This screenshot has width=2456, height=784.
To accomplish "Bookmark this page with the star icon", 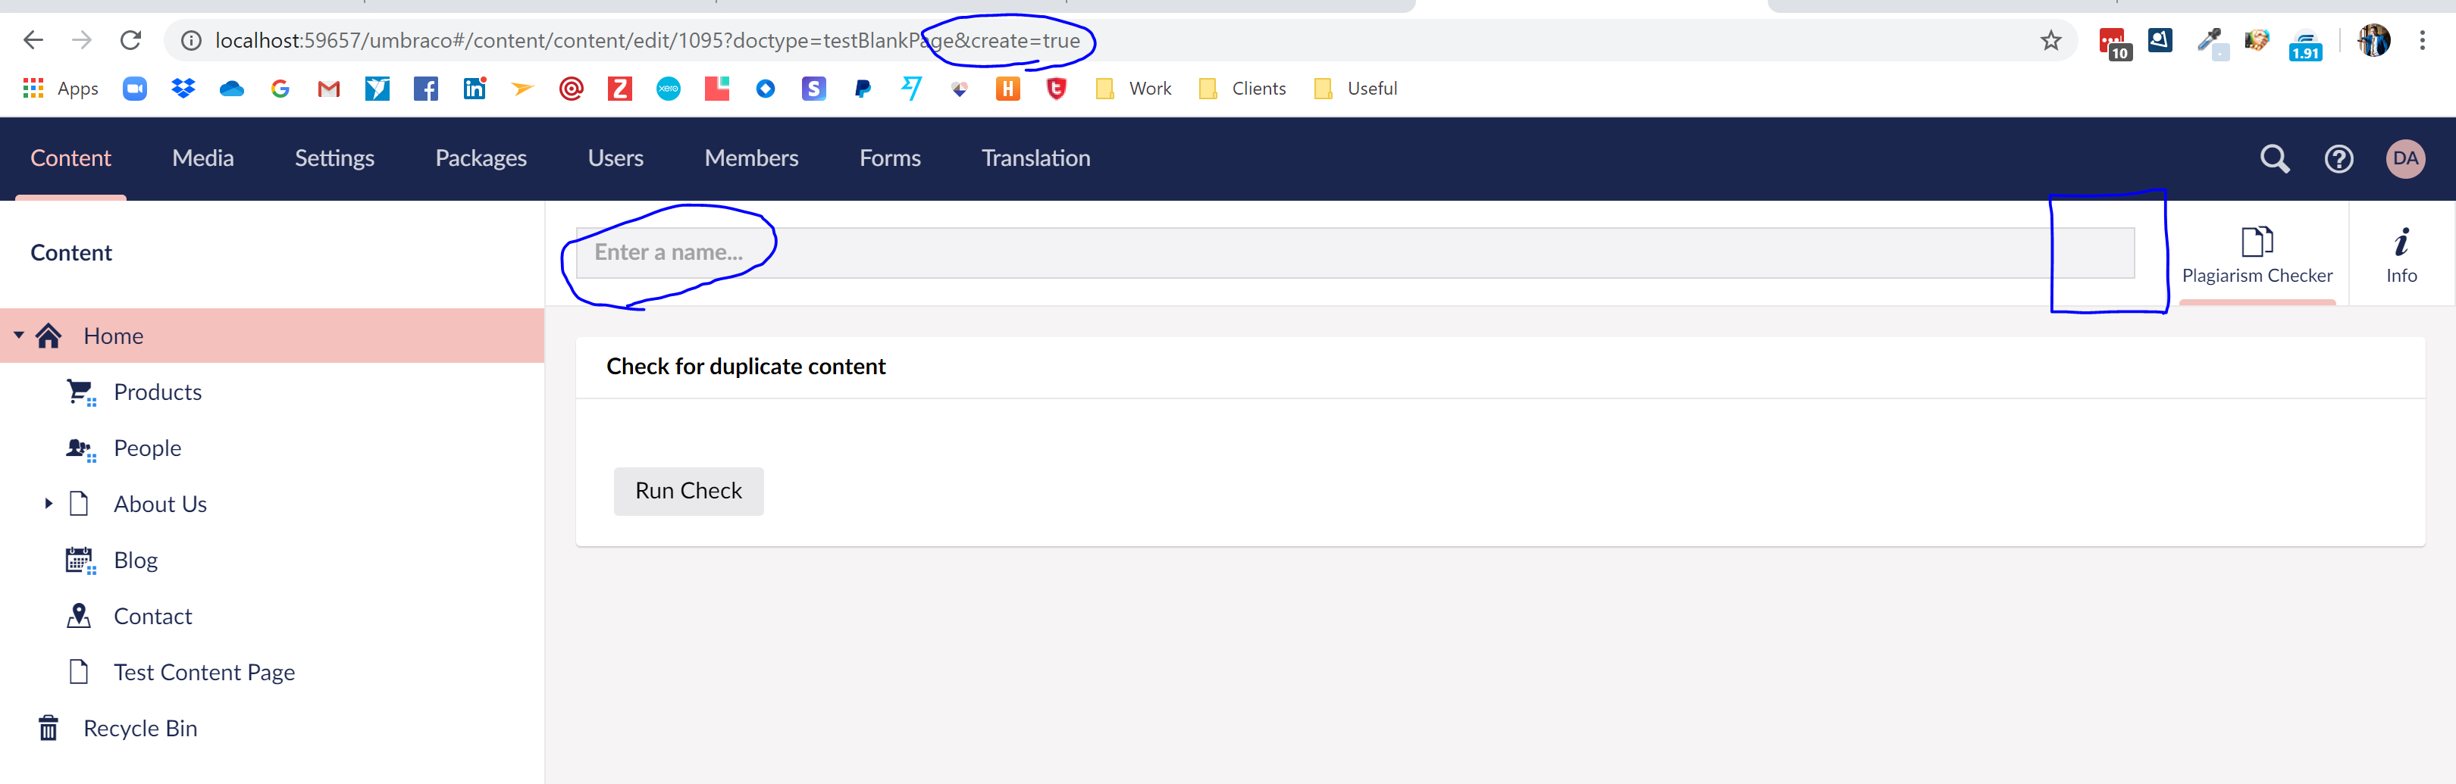I will pyautogui.click(x=2050, y=40).
